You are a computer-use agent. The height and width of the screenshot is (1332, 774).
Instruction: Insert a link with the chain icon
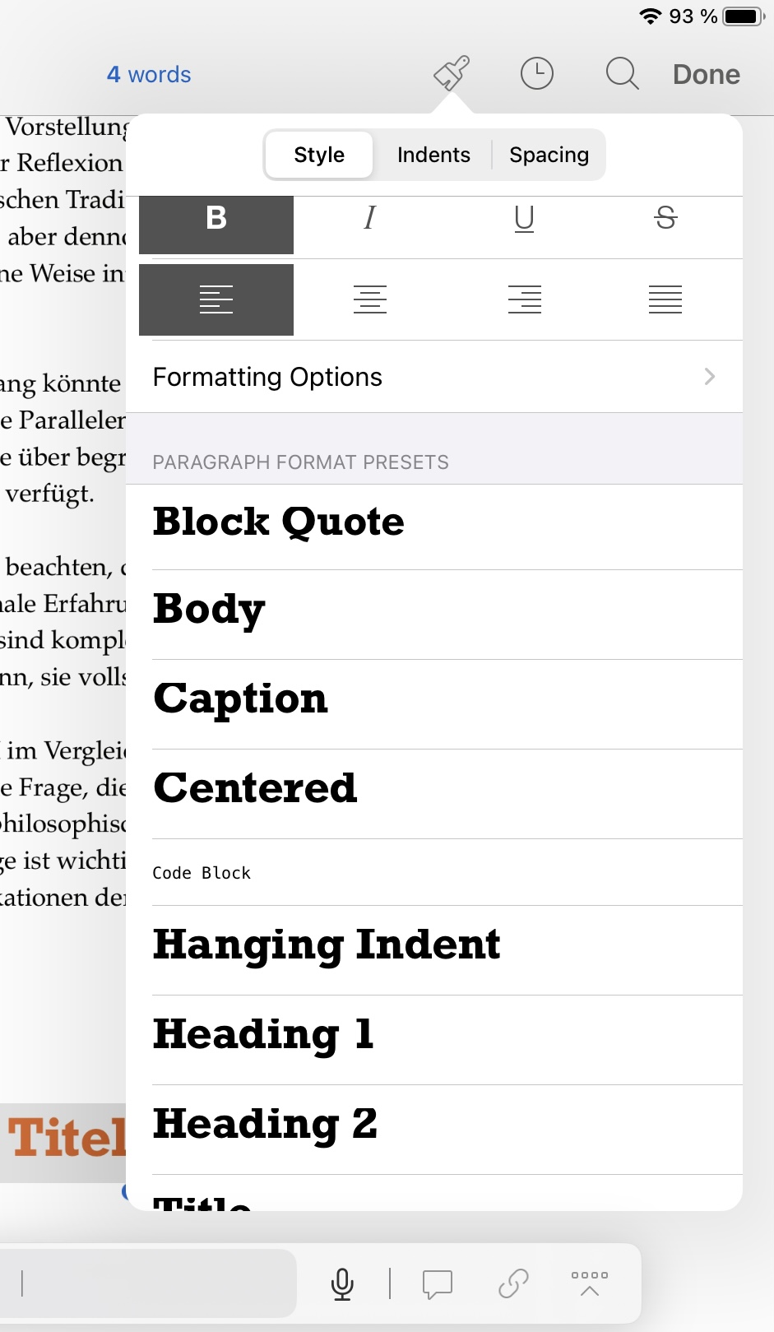point(512,1281)
